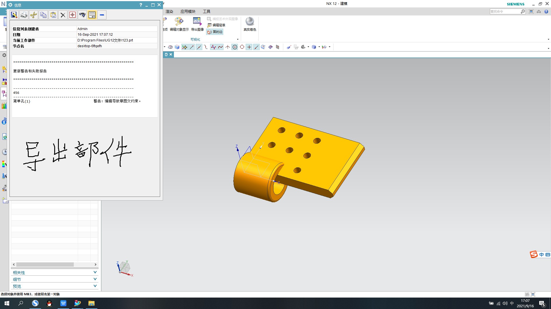
Task: Click right arrow of navigator horizontal scrollbar
Action: tap(96, 264)
